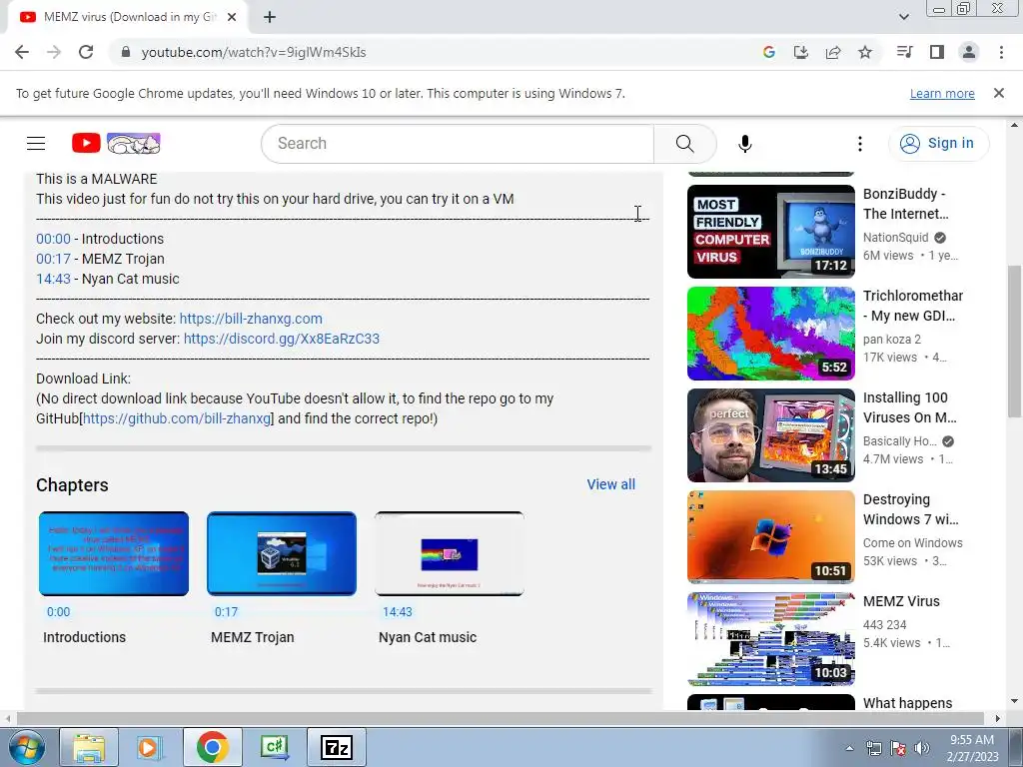The width and height of the screenshot is (1023, 767).
Task: Open Destroying Windows 7 video thumbnail
Action: (x=770, y=536)
